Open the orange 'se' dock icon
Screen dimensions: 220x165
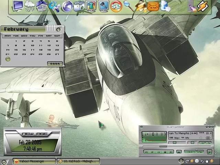click(116, 6)
